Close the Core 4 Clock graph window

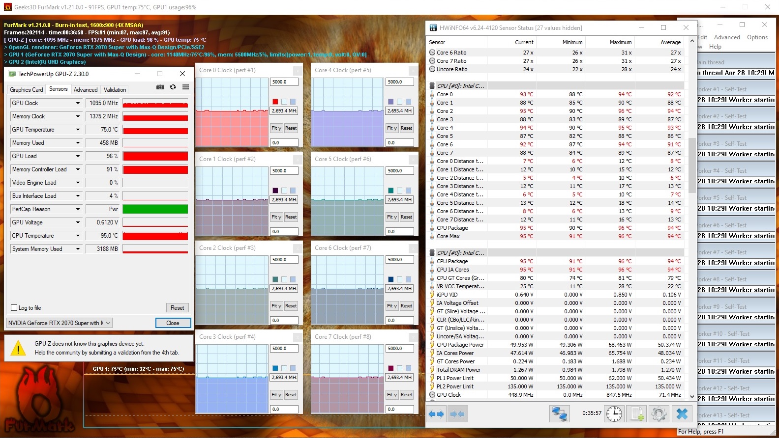414,71
